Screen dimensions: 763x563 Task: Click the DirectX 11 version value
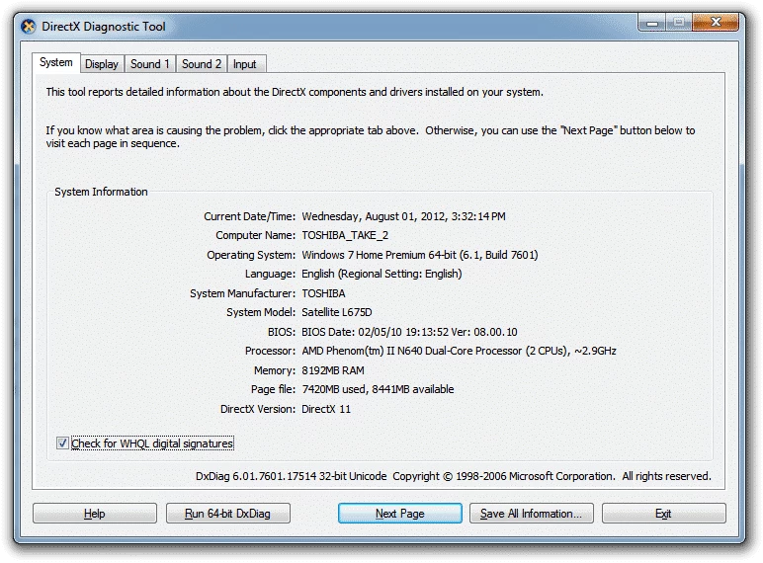click(x=326, y=409)
